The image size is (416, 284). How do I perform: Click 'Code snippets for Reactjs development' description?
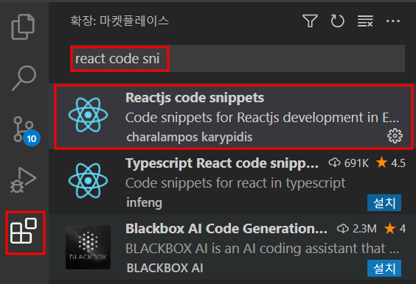[262, 118]
